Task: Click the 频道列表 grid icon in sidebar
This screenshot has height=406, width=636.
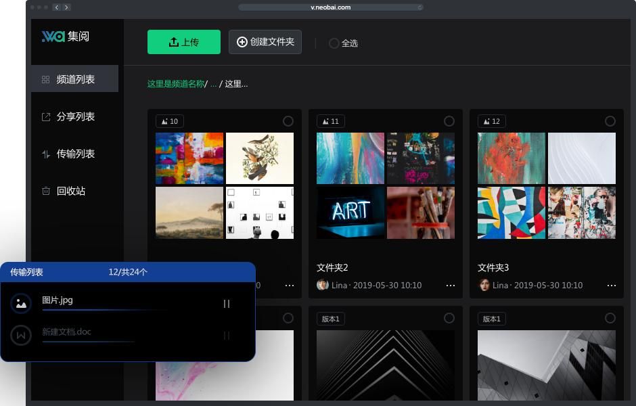Action: click(46, 79)
